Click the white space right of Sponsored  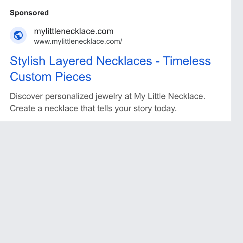[139, 13]
